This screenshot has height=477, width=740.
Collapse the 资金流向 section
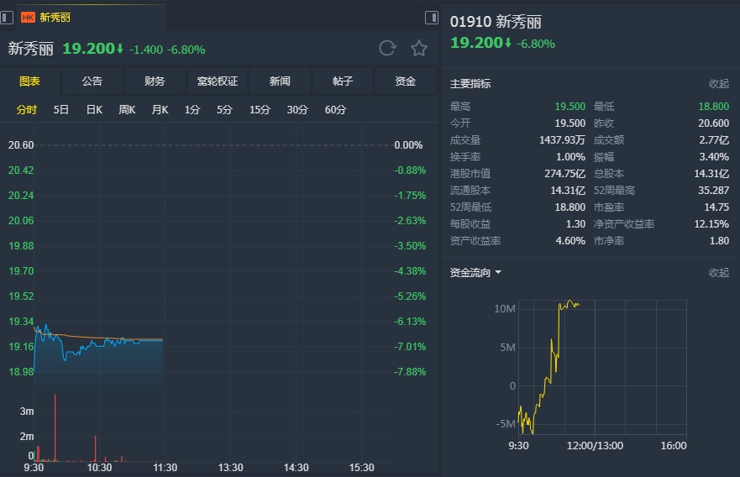[x=718, y=272]
